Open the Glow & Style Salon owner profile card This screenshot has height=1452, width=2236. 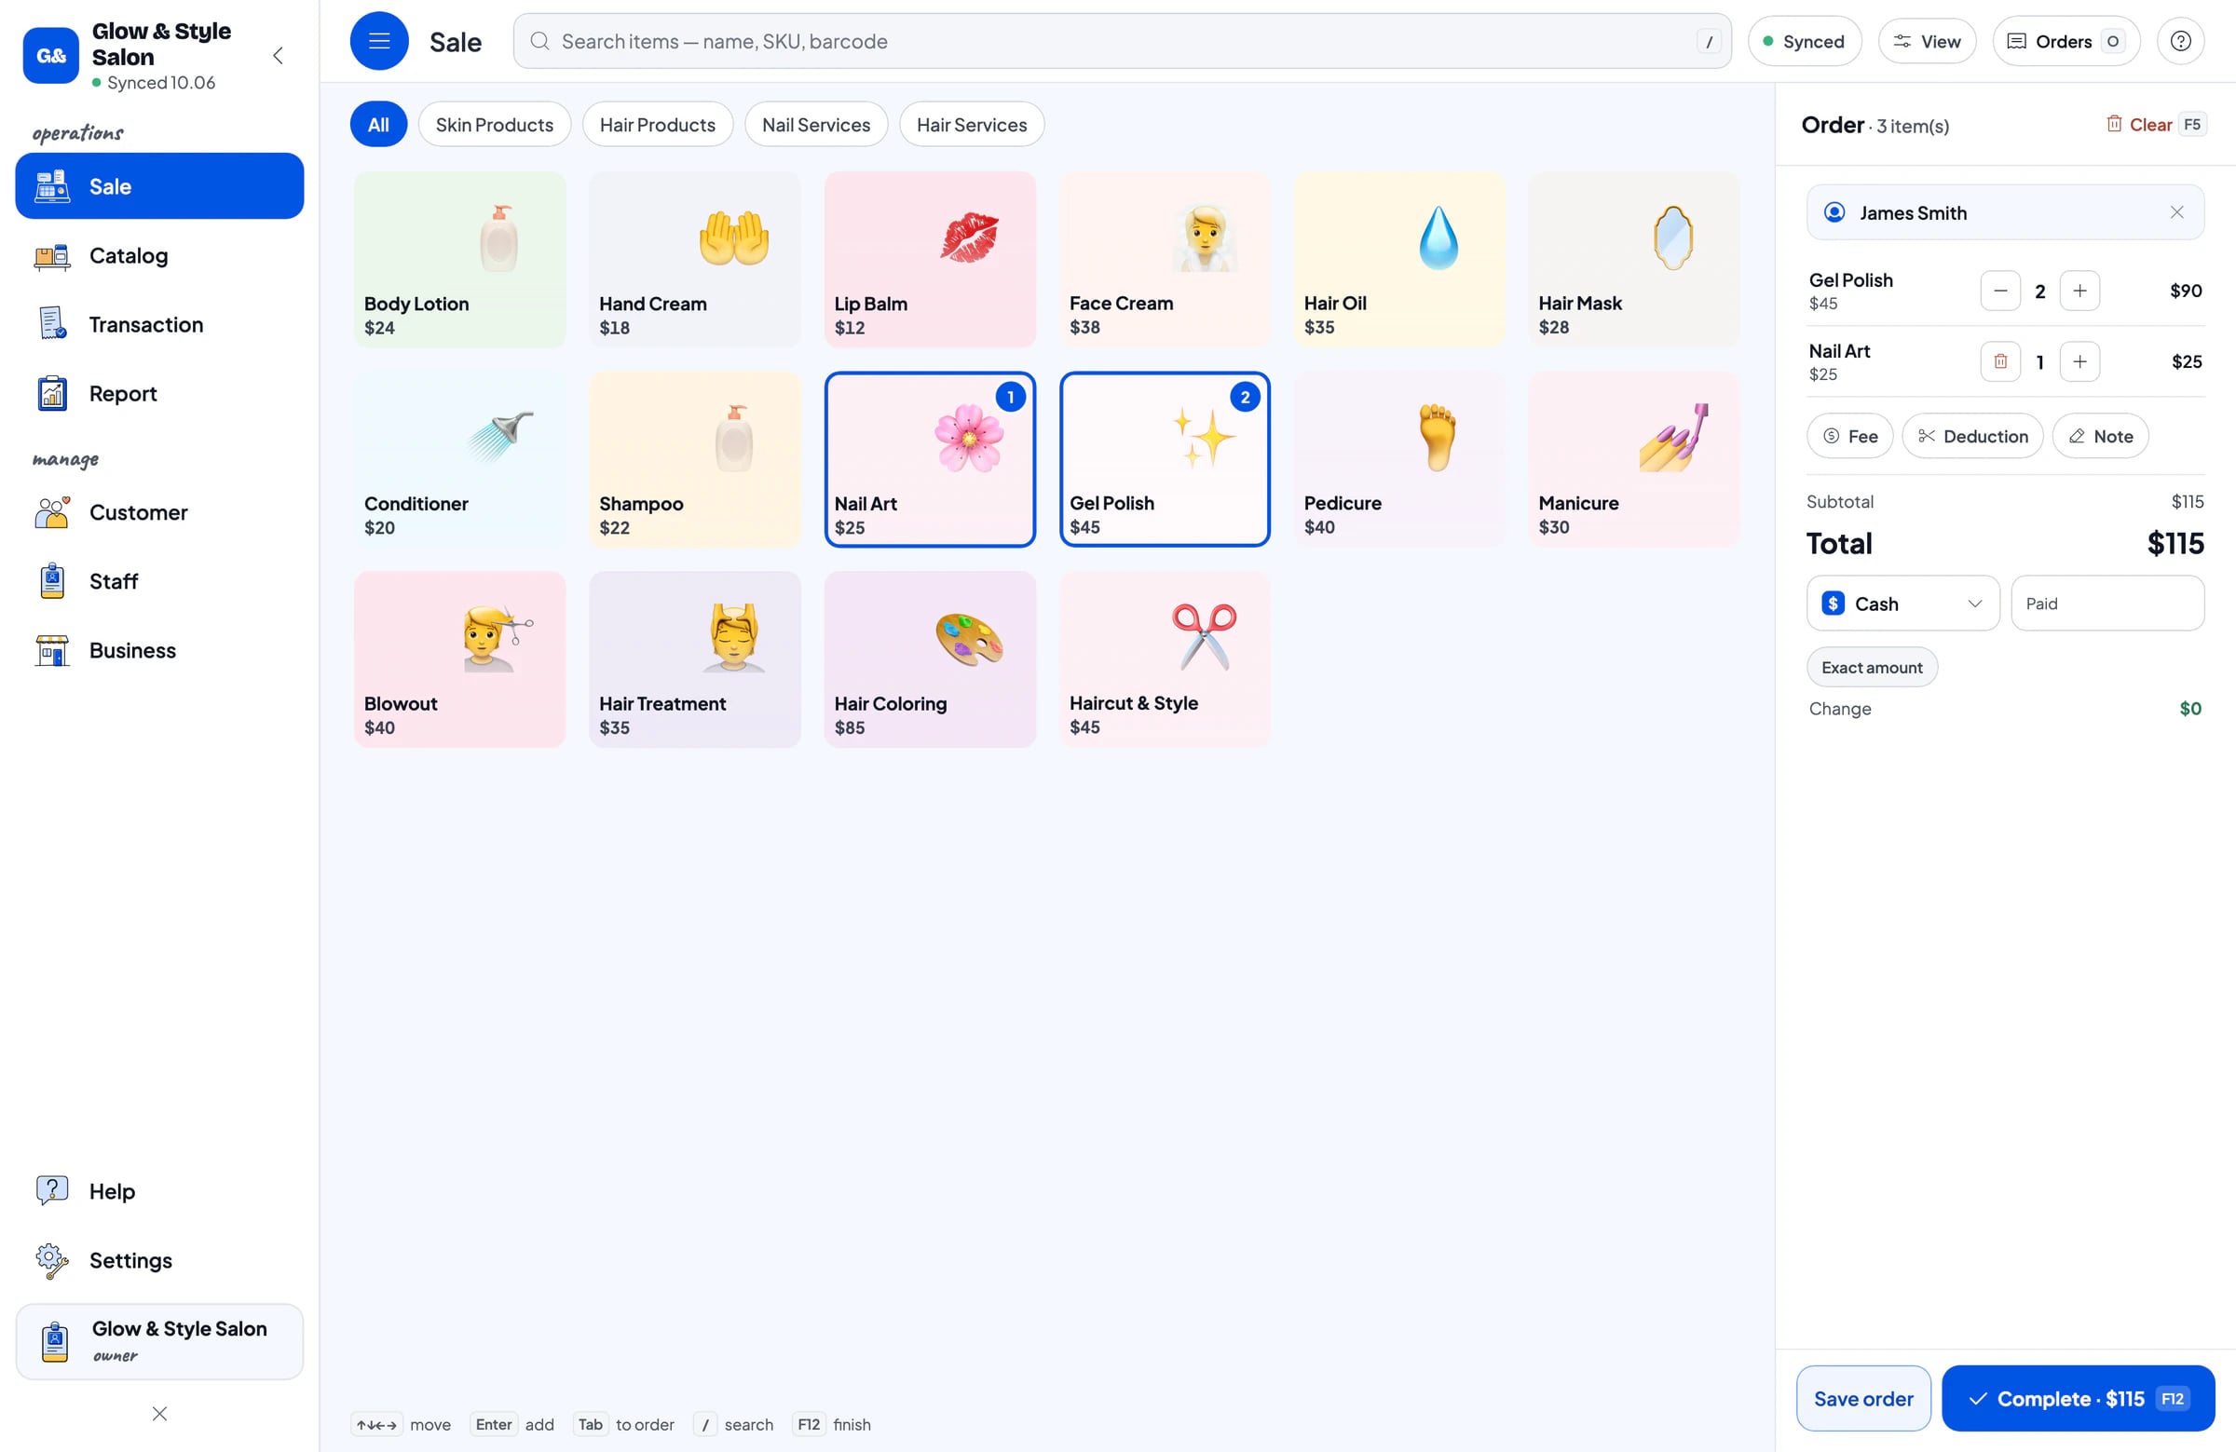[159, 1340]
